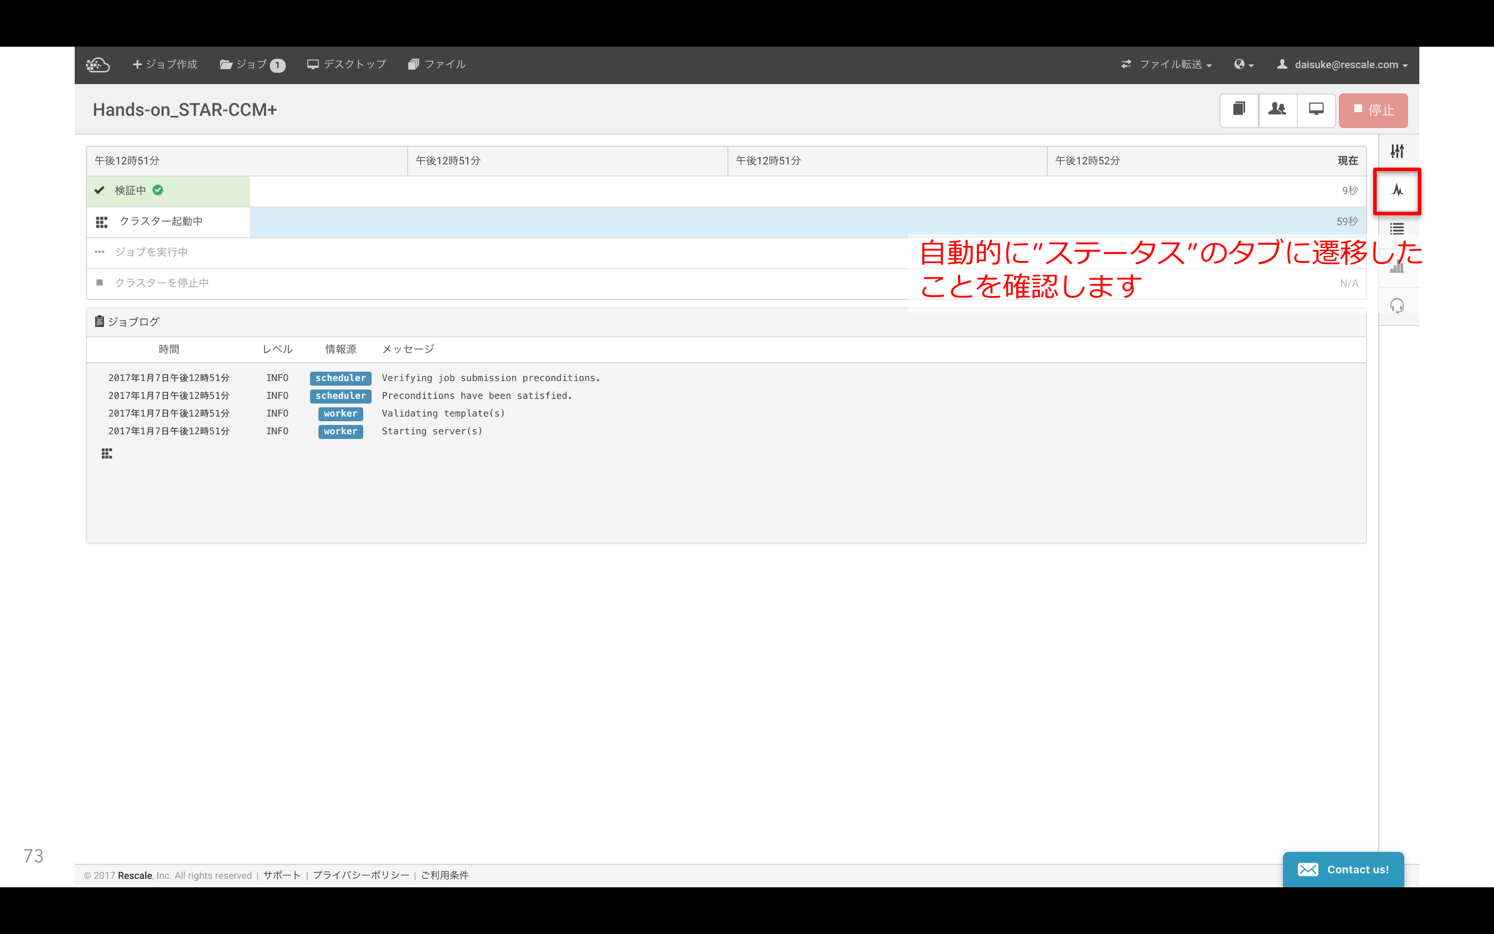Viewport: 1494px width, 934px height.
Task: Click the scheduler badge on Verifying preconditions row
Action: pos(340,377)
